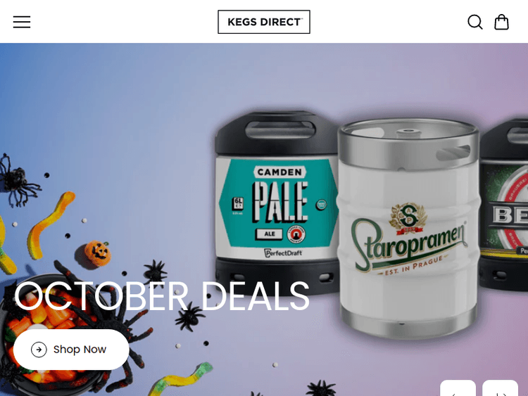Viewport: 528px width, 396px height.
Task: Open the shopping bag cart icon
Action: pyautogui.click(x=501, y=23)
